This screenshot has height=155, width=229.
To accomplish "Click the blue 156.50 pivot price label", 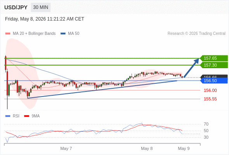I will [x=214, y=81].
